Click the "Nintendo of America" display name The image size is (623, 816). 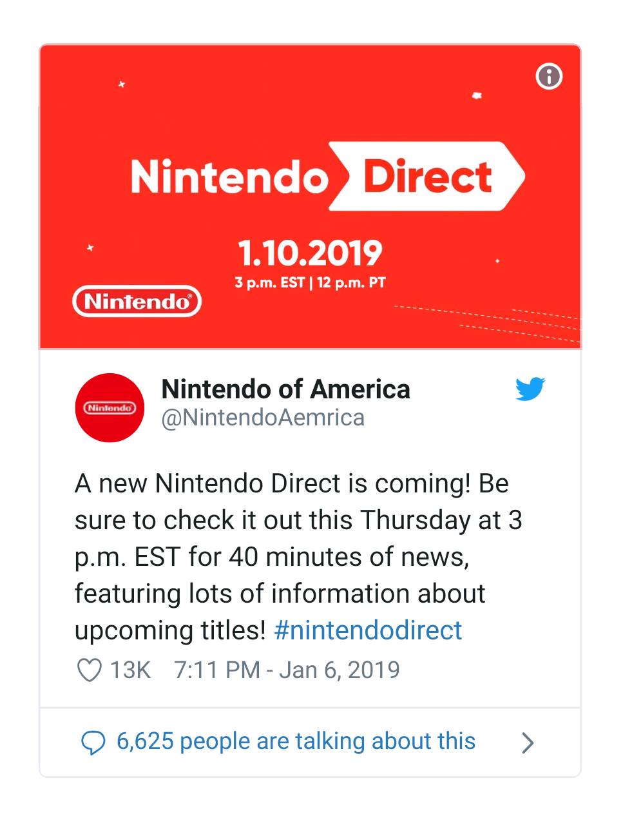point(285,389)
